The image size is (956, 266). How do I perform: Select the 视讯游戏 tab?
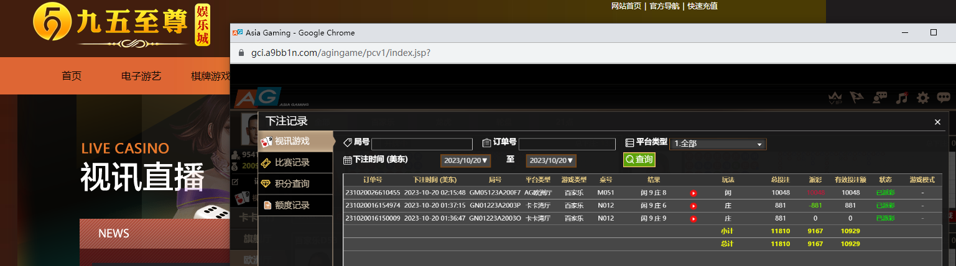[x=295, y=141]
